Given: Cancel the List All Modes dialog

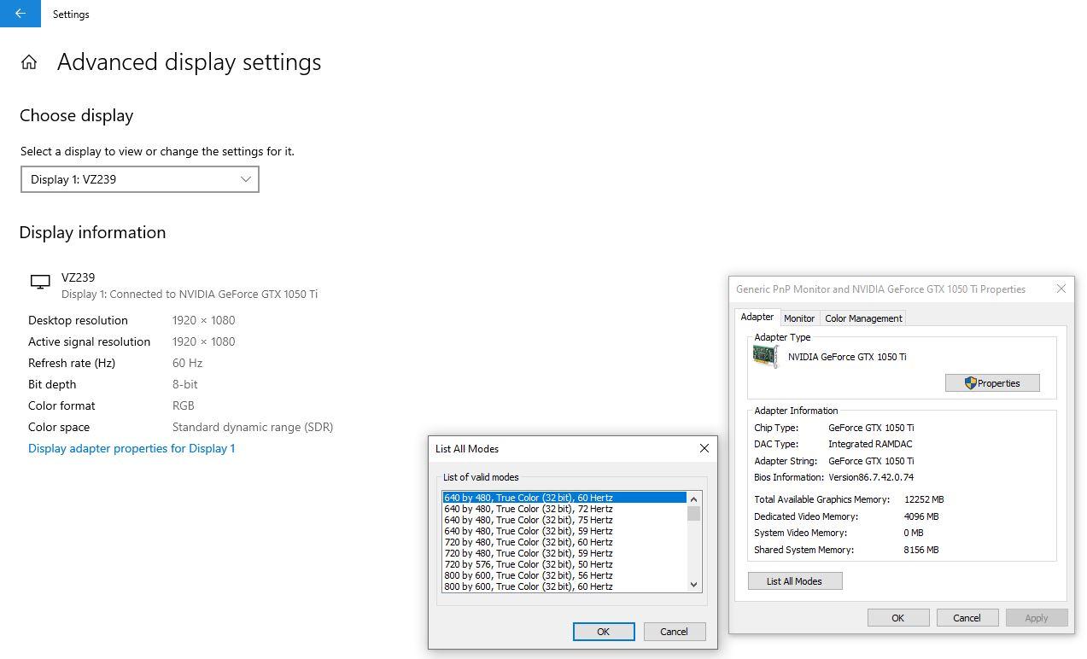Looking at the screenshot, I should click(x=675, y=632).
